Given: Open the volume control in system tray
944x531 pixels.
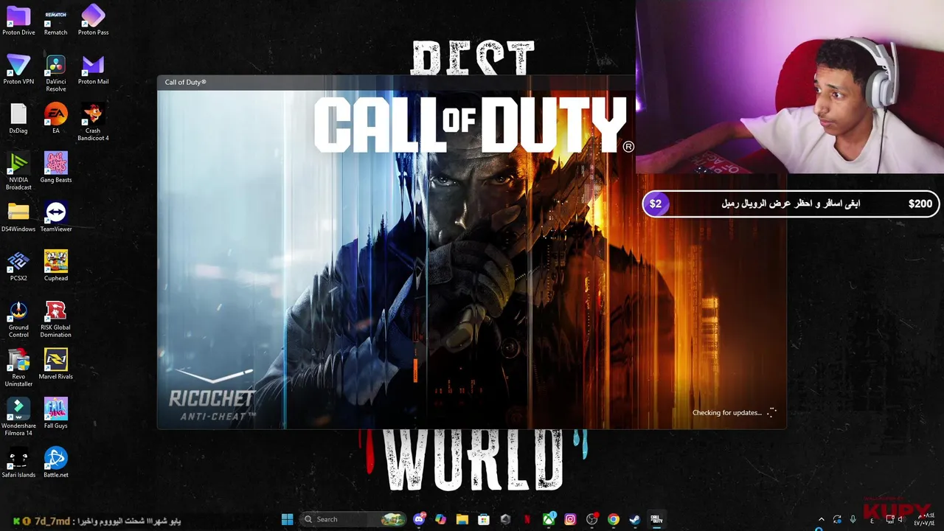Looking at the screenshot, I should pyautogui.click(x=901, y=519).
